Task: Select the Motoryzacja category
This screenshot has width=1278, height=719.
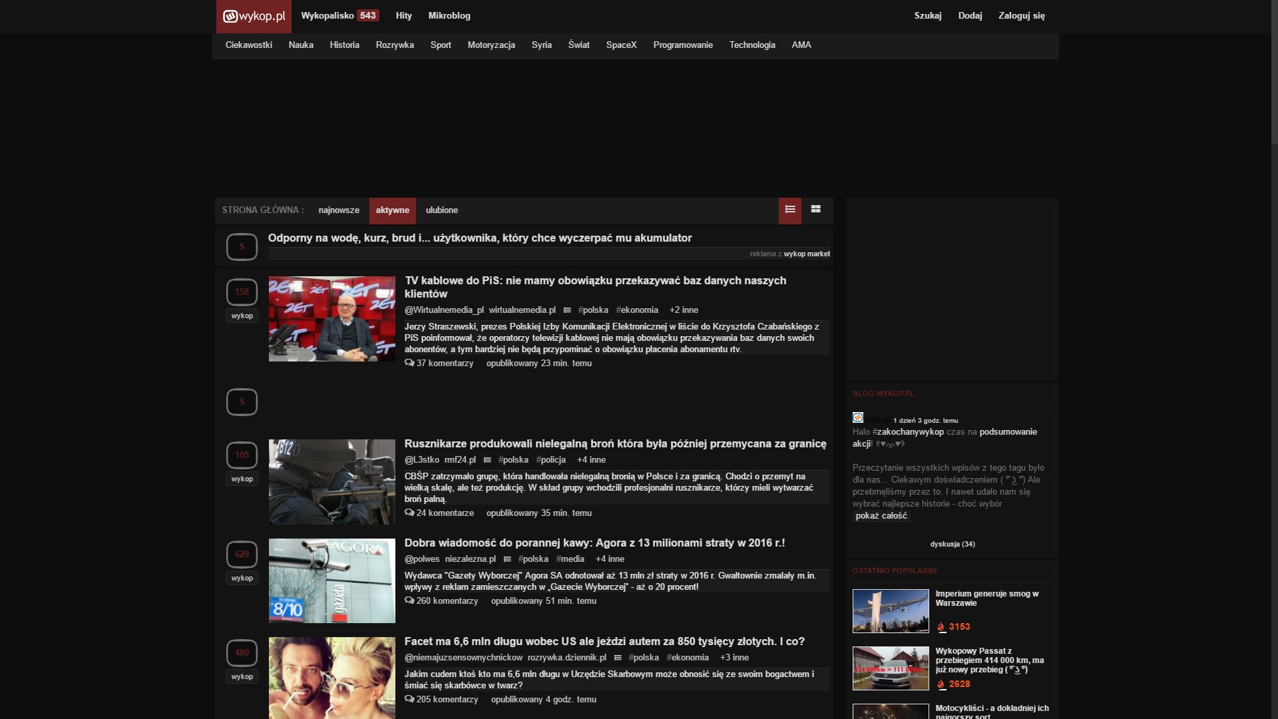Action: (491, 45)
